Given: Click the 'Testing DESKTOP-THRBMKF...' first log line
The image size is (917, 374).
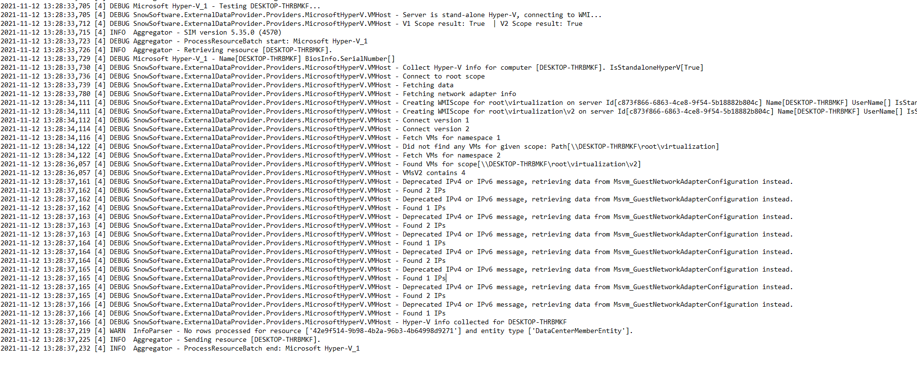Looking at the screenshot, I should pyautogui.click(x=161, y=6).
